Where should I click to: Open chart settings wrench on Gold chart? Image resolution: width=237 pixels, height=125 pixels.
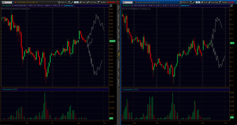point(72,2)
